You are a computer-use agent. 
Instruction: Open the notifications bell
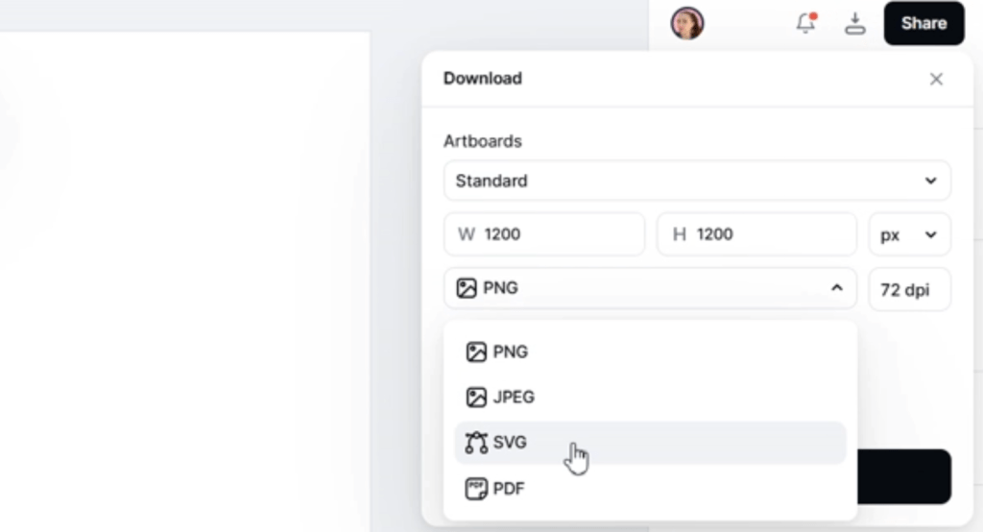806,23
